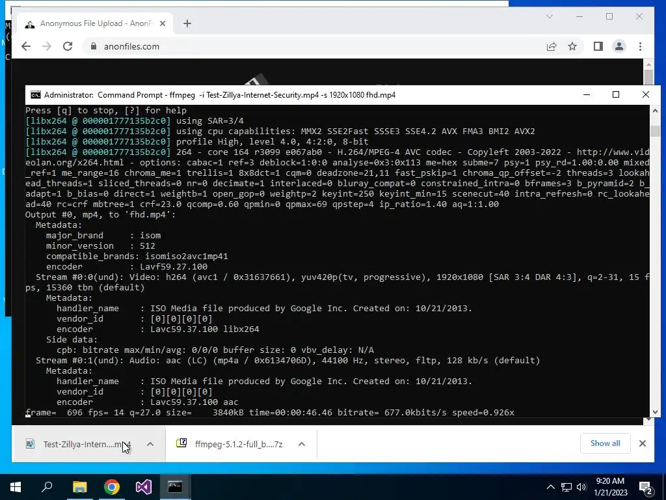The image size is (666, 500).
Task: Show hidden system tray icons
Action: (550, 487)
